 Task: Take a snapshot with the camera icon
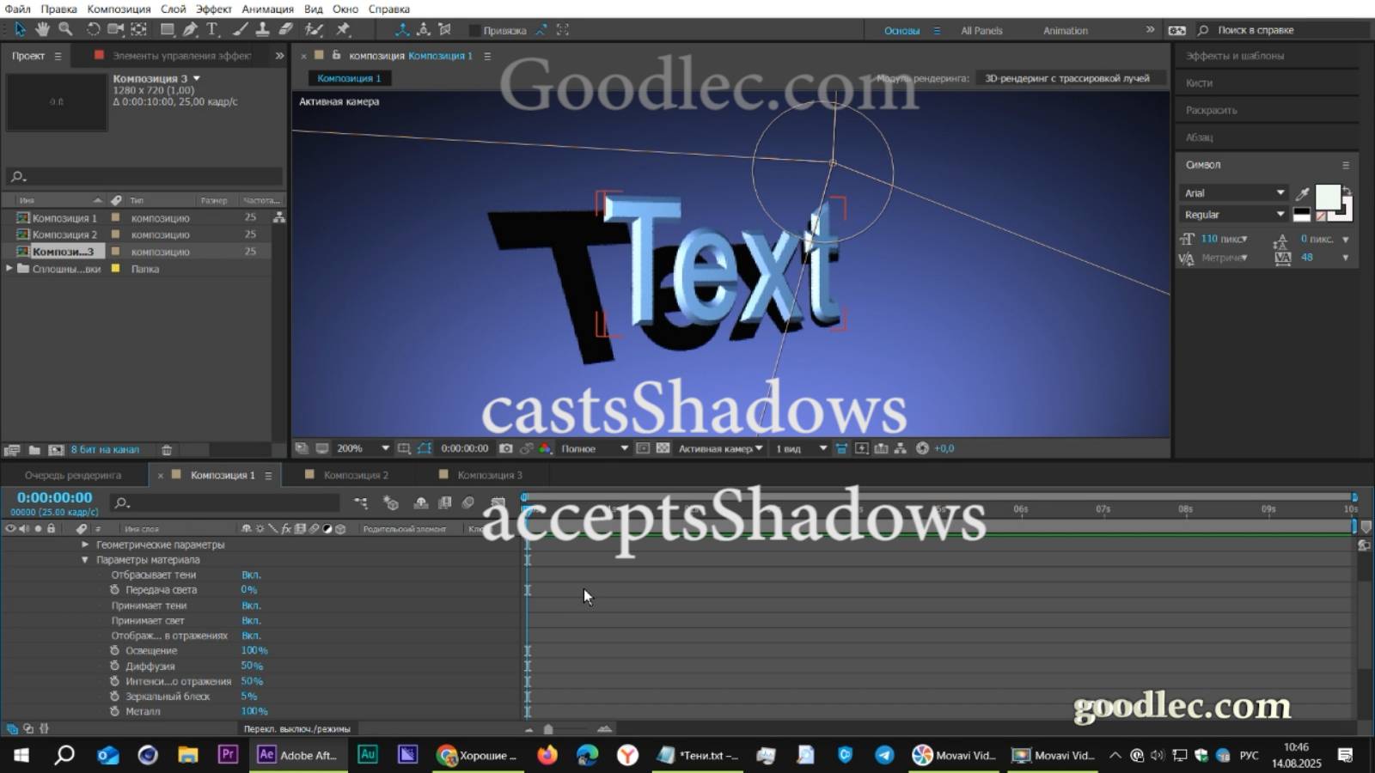click(x=507, y=447)
